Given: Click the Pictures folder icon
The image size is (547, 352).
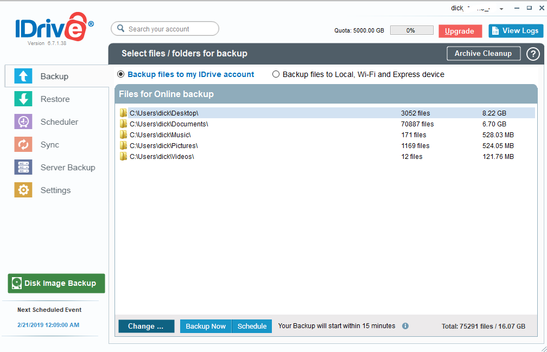Looking at the screenshot, I should click(x=123, y=145).
